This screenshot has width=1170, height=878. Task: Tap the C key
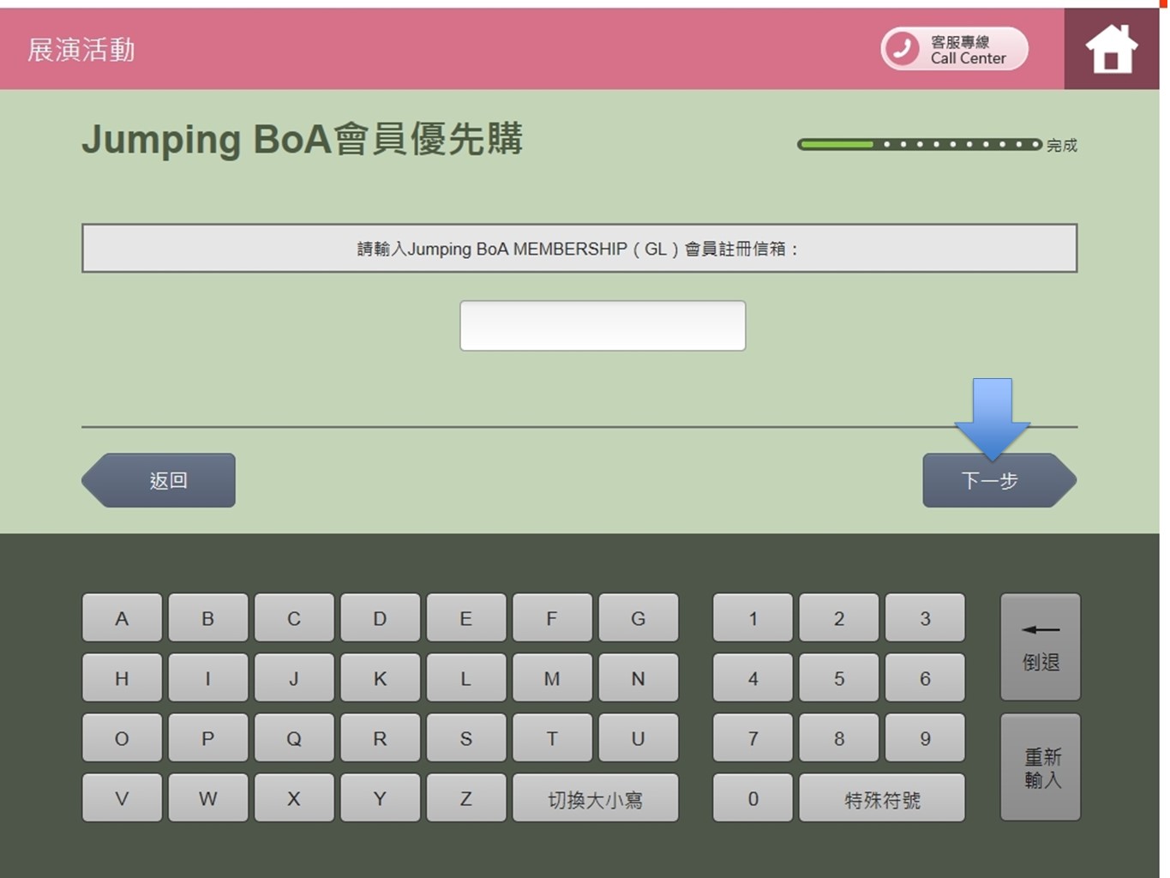click(x=294, y=618)
